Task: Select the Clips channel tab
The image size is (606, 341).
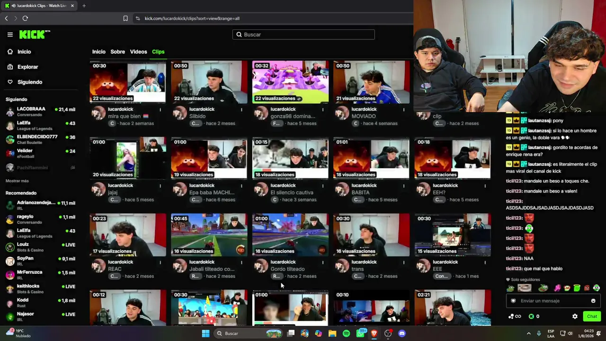Action: [158, 52]
